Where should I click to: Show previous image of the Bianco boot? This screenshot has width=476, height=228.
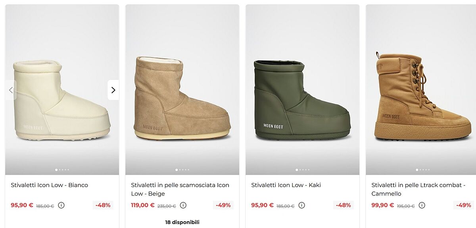[x=11, y=90]
